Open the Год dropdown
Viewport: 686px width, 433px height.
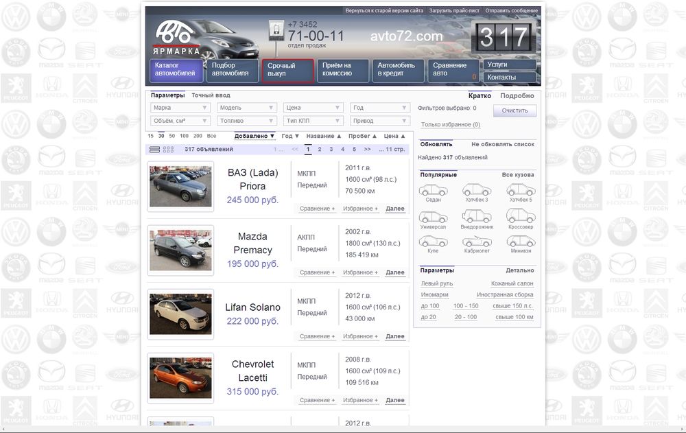380,108
